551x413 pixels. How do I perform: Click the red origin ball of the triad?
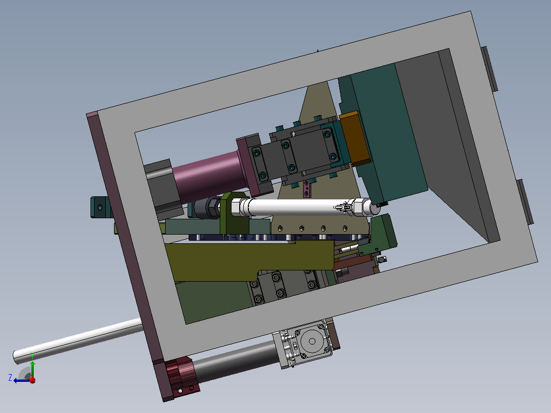click(x=32, y=380)
